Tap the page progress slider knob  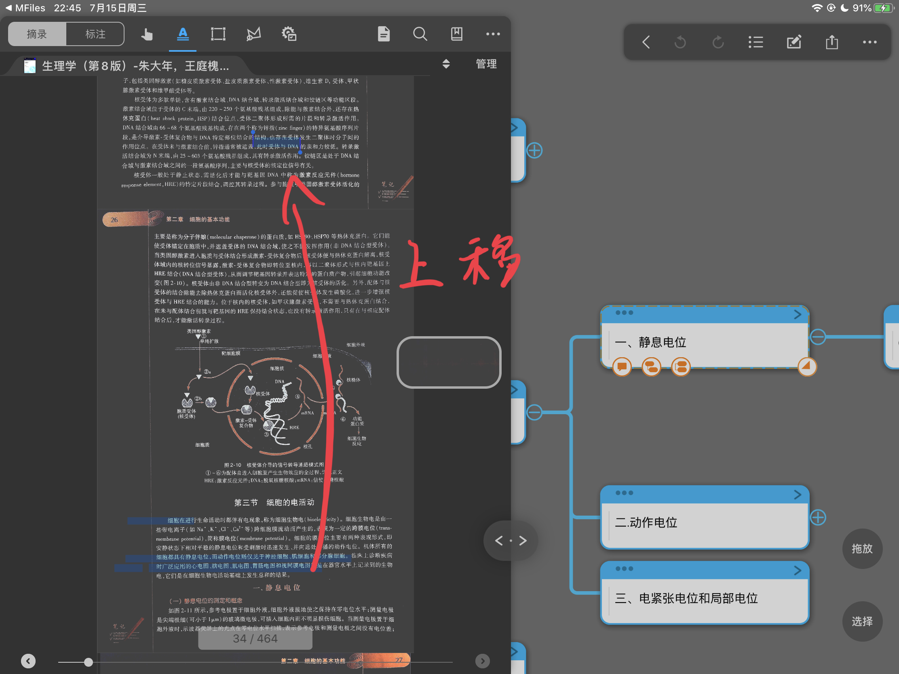(x=88, y=662)
